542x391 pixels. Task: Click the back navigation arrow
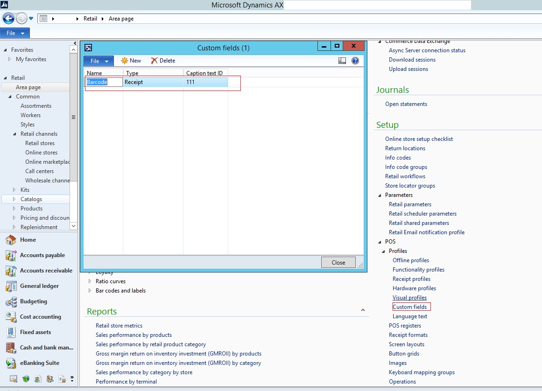click(8, 19)
